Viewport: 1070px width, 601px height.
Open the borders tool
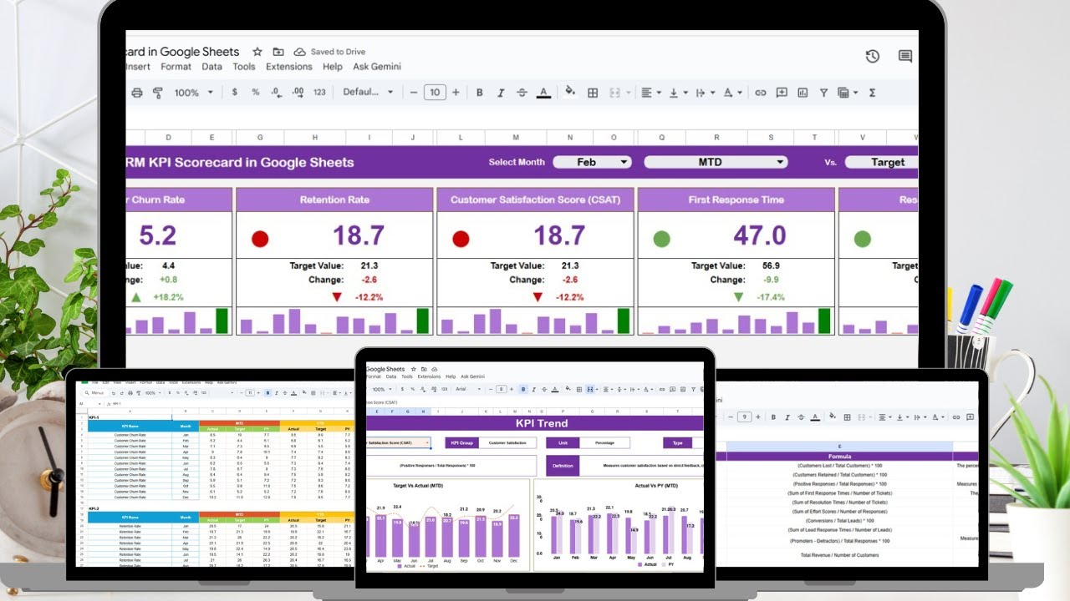pyautogui.click(x=593, y=93)
